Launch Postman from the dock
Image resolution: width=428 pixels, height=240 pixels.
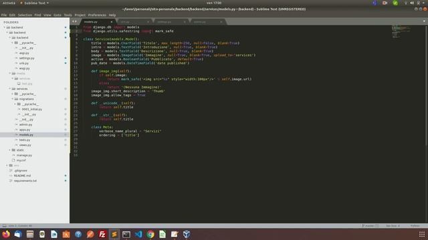coord(90,234)
